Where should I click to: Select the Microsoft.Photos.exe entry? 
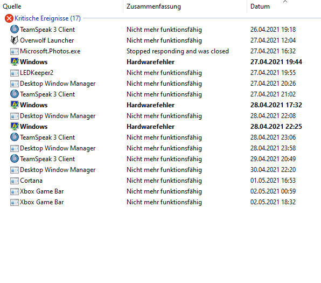(50, 51)
